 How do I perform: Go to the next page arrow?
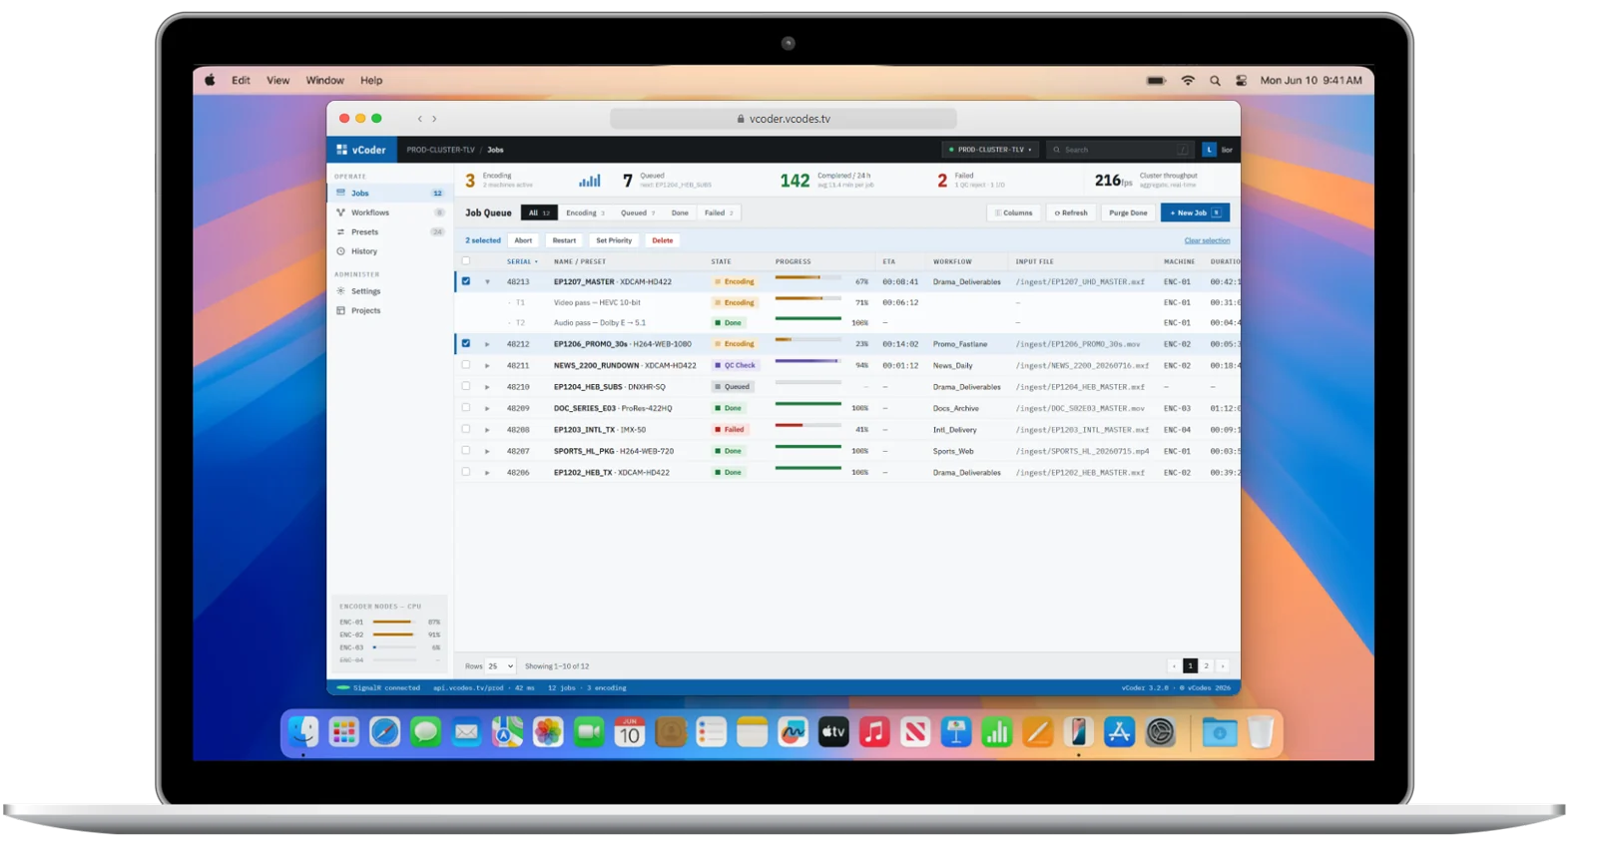1223,665
